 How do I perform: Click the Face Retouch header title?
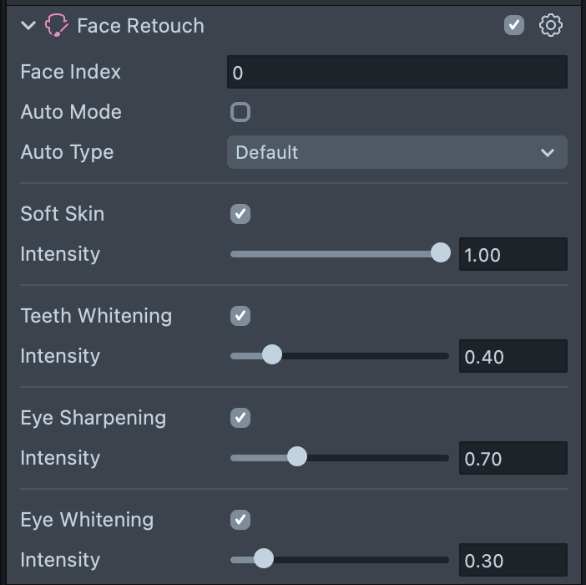(x=140, y=26)
